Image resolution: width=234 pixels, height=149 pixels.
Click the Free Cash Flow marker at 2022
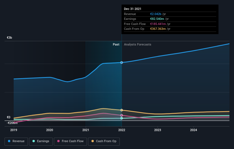pyautogui.click(x=122, y=115)
